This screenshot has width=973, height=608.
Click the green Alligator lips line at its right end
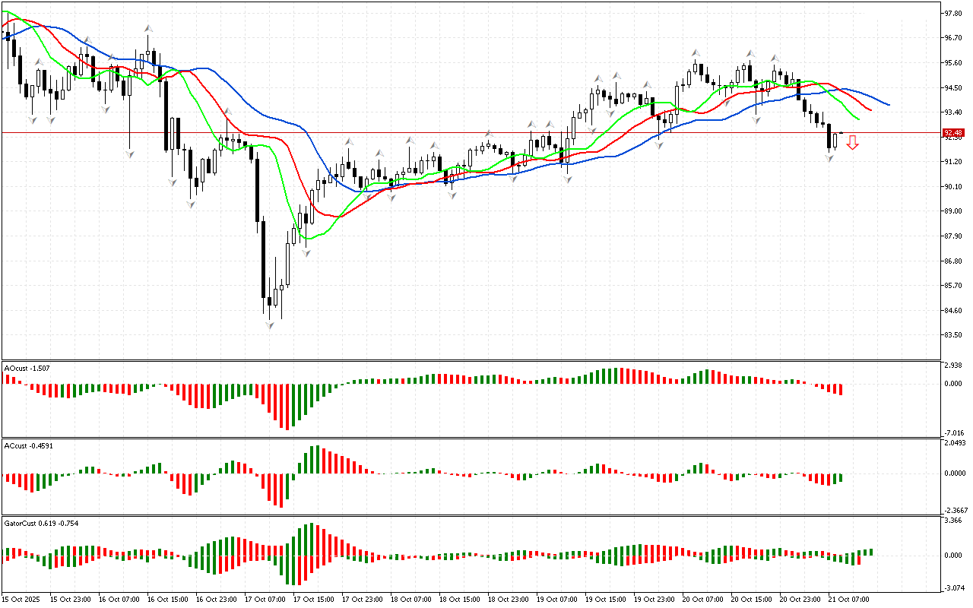(x=858, y=119)
